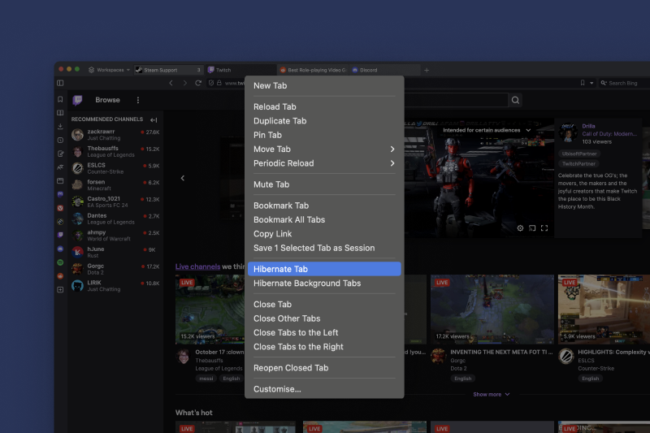The image size is (650, 433).
Task: Choose Bookmark All Tabs entry
Action: point(324,219)
